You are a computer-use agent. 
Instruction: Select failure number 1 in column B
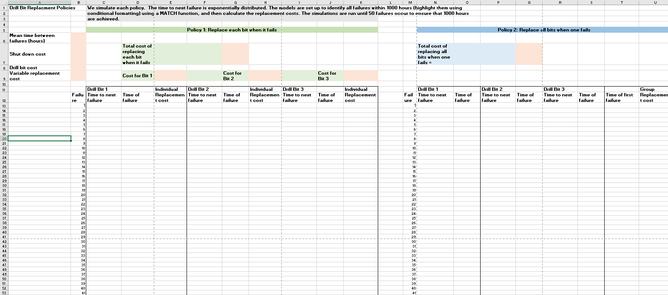79,106
